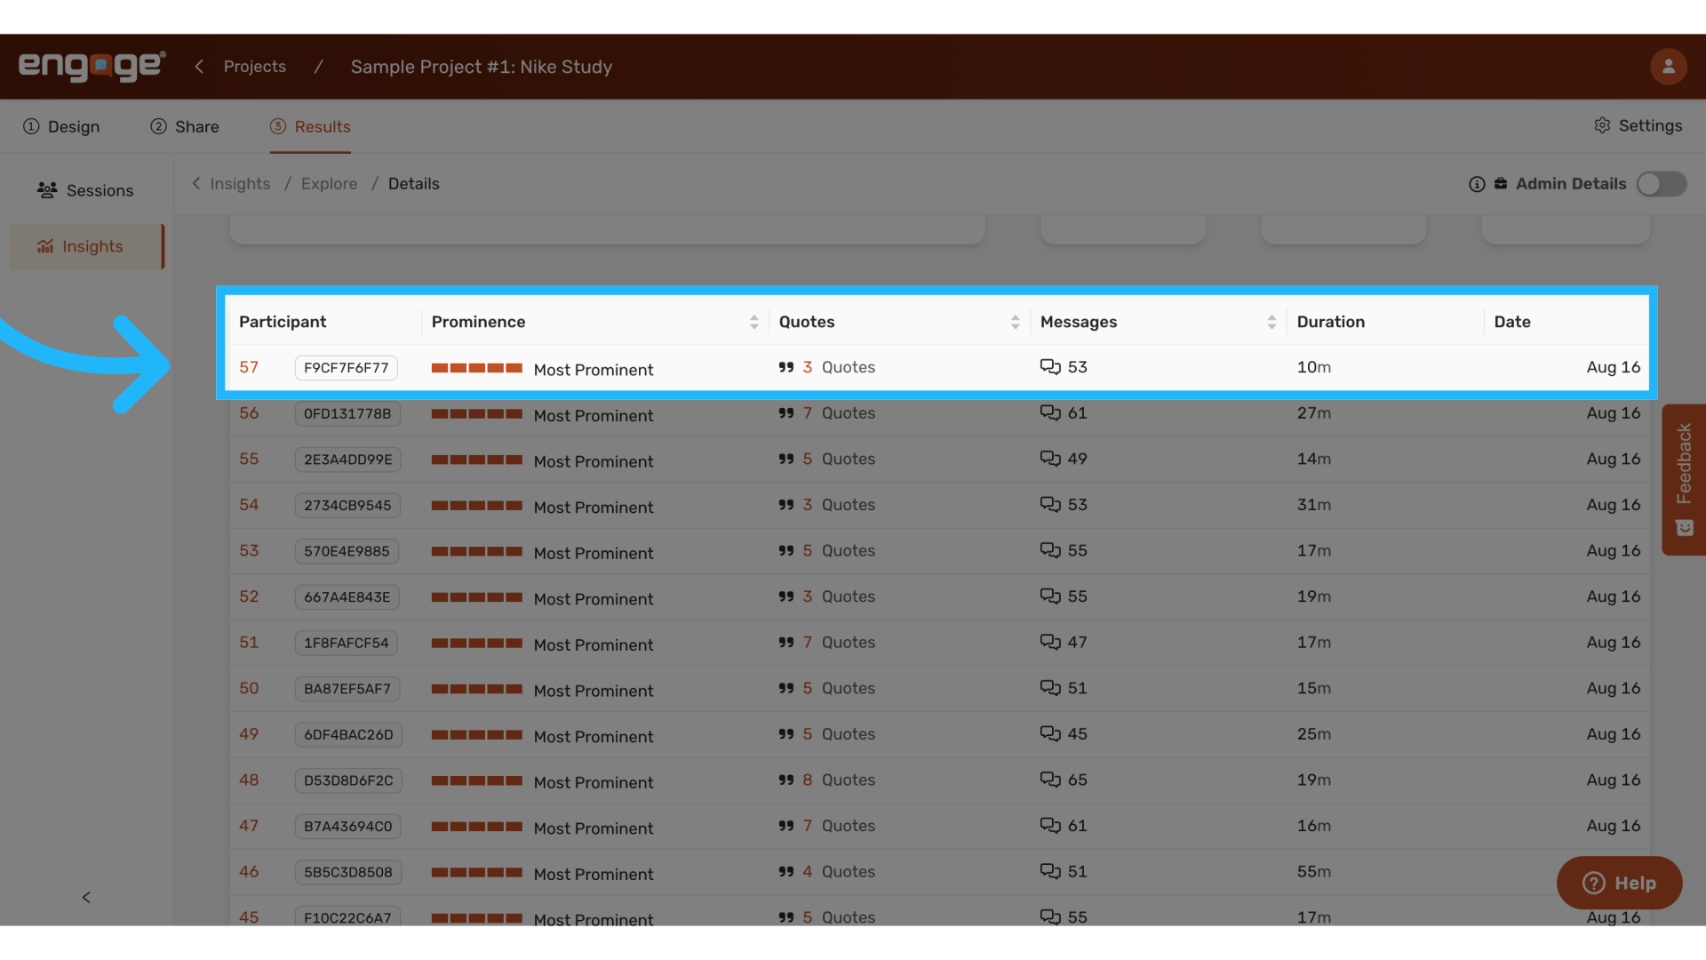Image resolution: width=1706 pixels, height=960 pixels.
Task: Open the Results tab
Action: point(310,126)
